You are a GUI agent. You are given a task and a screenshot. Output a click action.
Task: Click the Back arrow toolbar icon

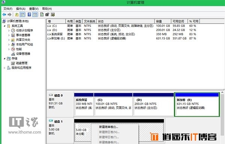4,15
